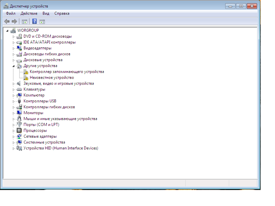Viewport: 275px width, 206px height.
Task: Click the Системные устройства icon
Action: coord(19,142)
